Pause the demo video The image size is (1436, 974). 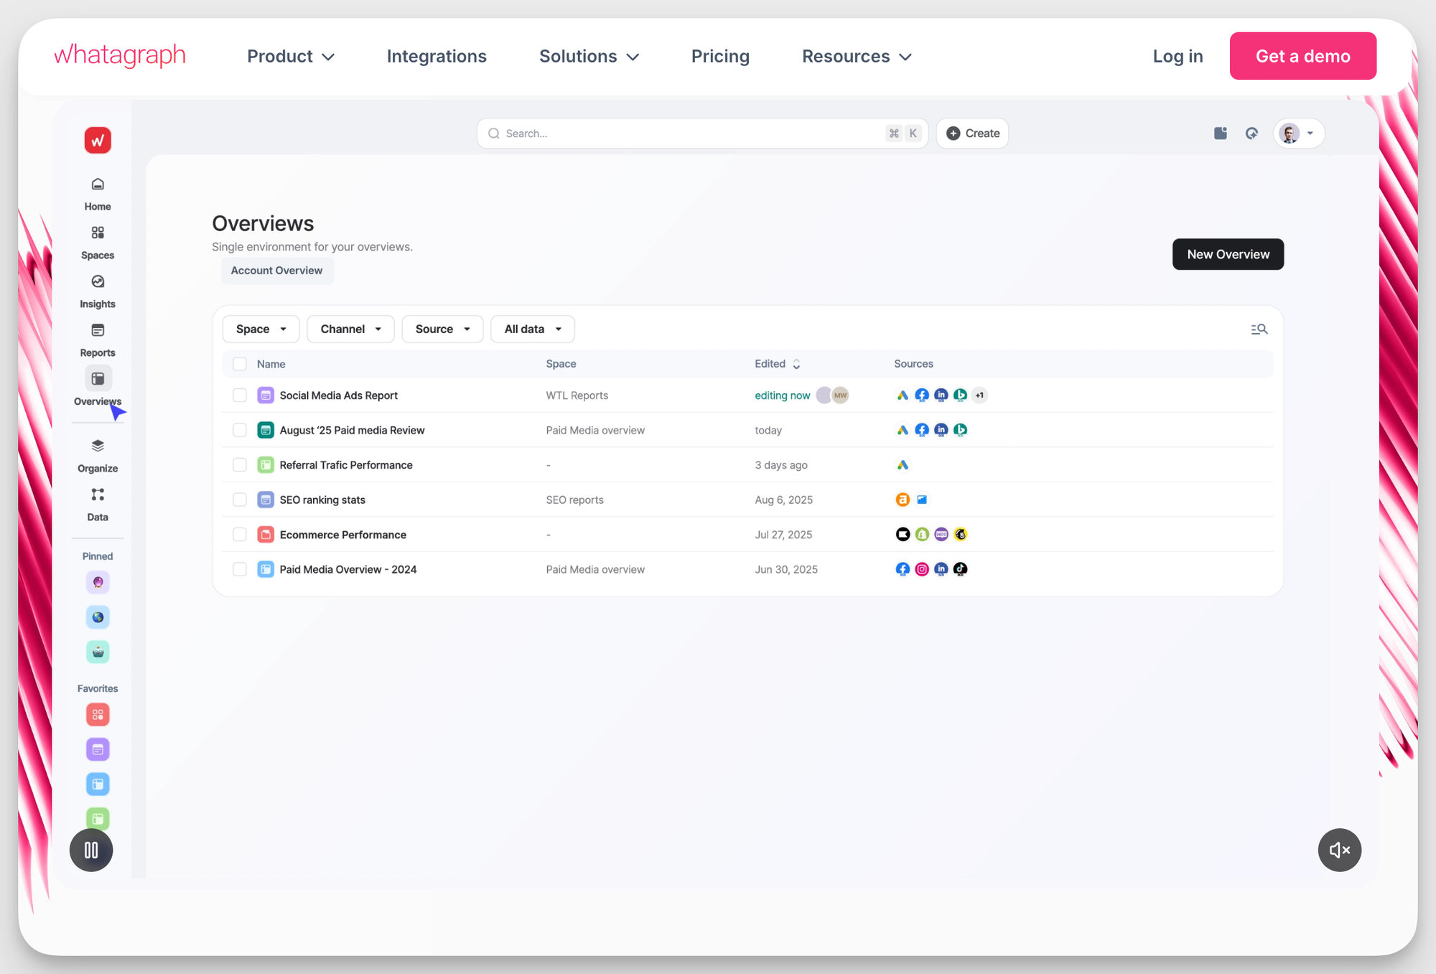(x=91, y=850)
